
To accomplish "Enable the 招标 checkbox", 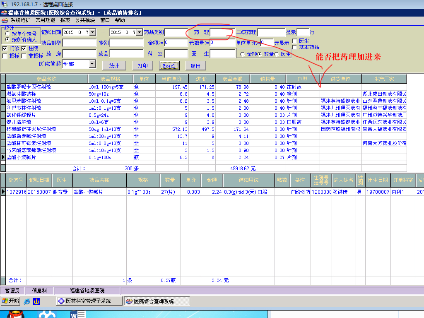I will pos(5,56).
